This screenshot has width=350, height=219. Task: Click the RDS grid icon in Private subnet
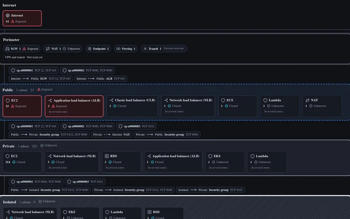[x=107, y=156]
